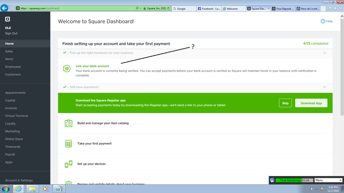Switch to the Facebook tab
The image size is (344, 193).
[x=209, y=9]
